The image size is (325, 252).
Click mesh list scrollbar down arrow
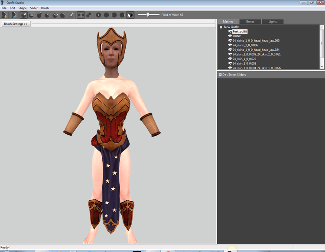(x=322, y=66)
